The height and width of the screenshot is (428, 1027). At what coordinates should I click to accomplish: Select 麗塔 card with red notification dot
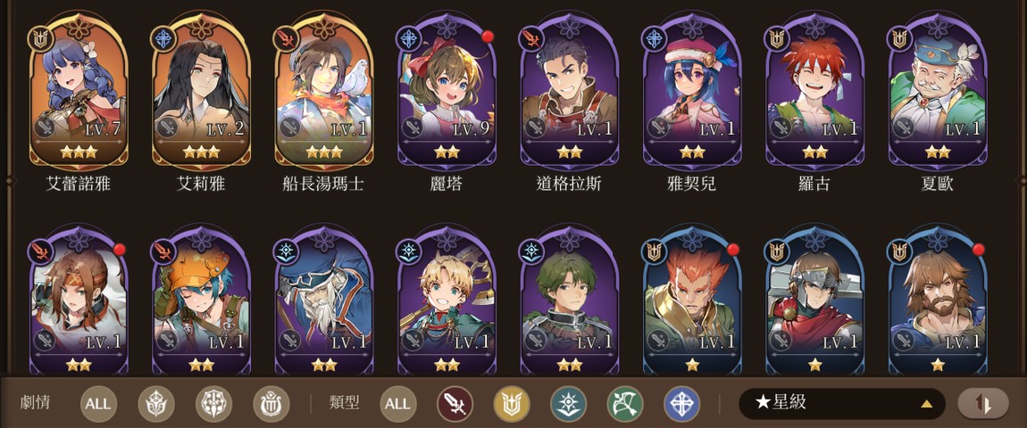click(447, 92)
